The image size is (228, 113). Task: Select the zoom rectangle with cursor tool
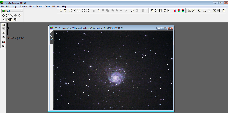(15, 19)
